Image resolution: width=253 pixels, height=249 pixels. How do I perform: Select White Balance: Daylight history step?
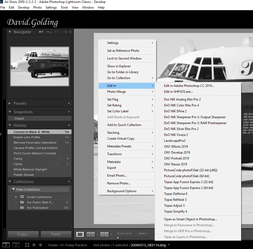tap(40, 169)
